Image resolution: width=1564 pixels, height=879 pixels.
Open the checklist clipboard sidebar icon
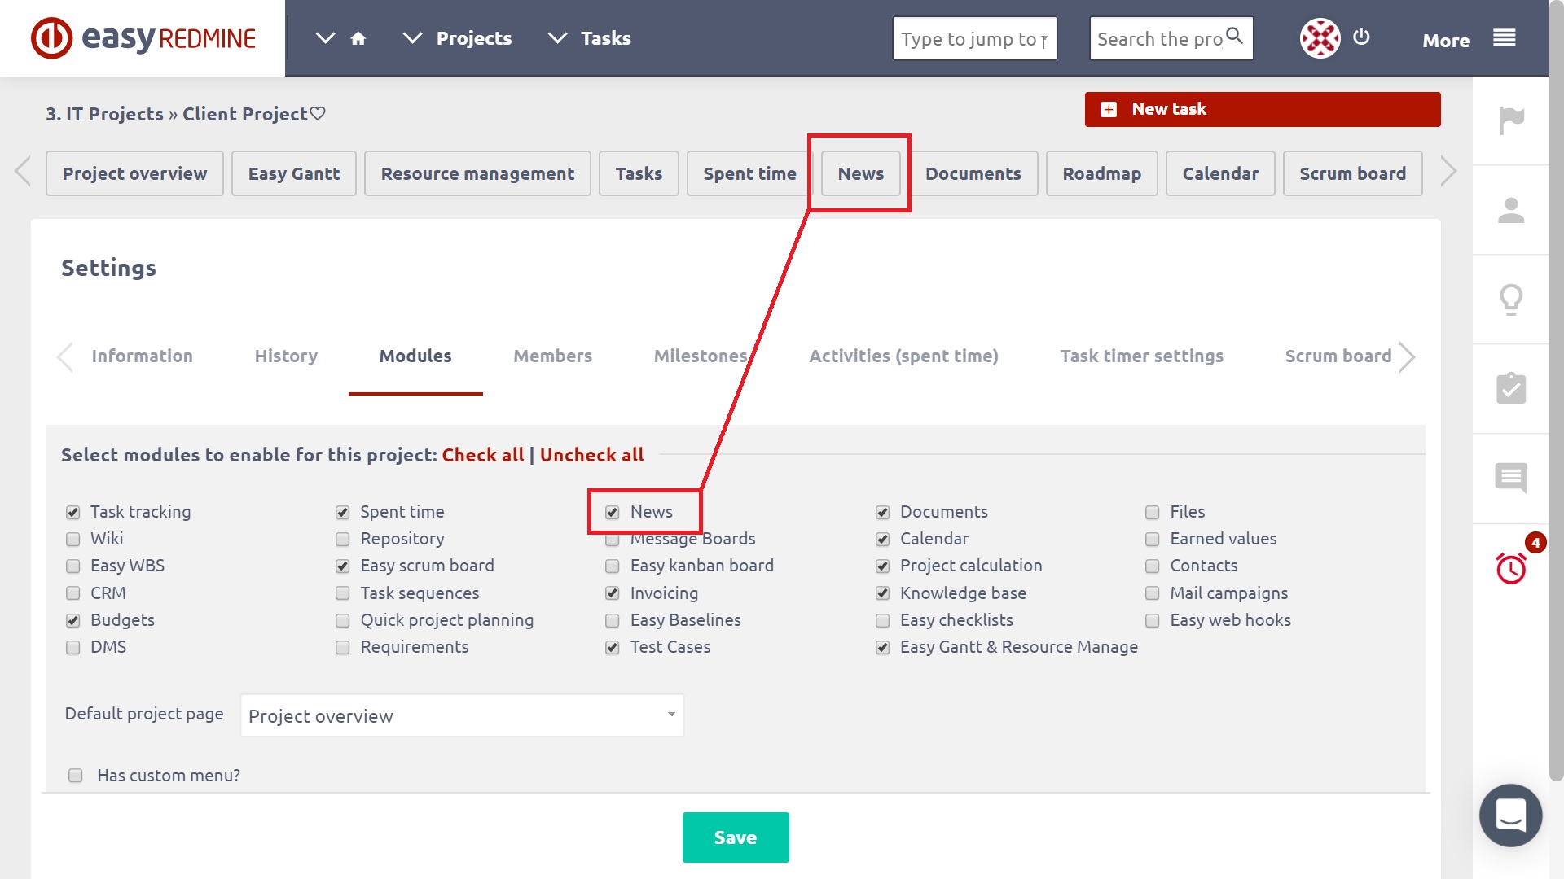point(1511,388)
